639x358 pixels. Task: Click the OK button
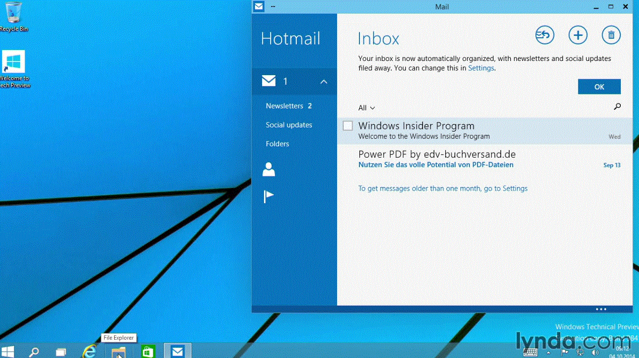point(599,87)
